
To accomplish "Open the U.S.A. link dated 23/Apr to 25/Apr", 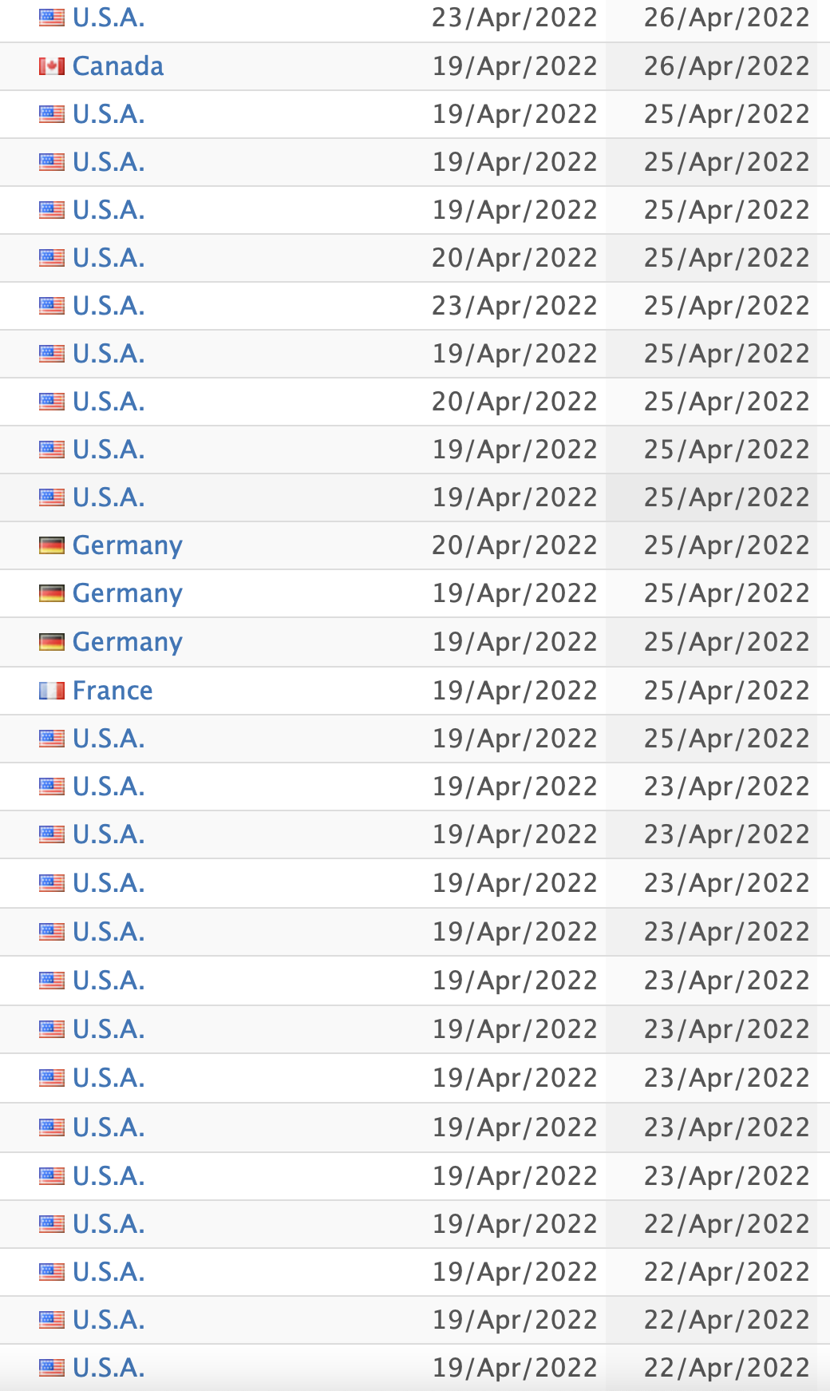I will 109,306.
